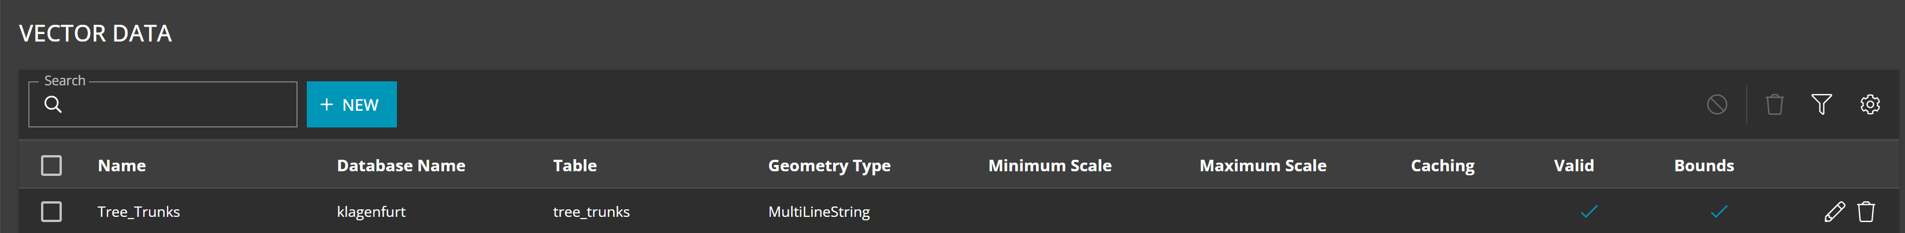This screenshot has height=233, width=1905.
Task: Focus the Search input field
Action: pyautogui.click(x=163, y=105)
